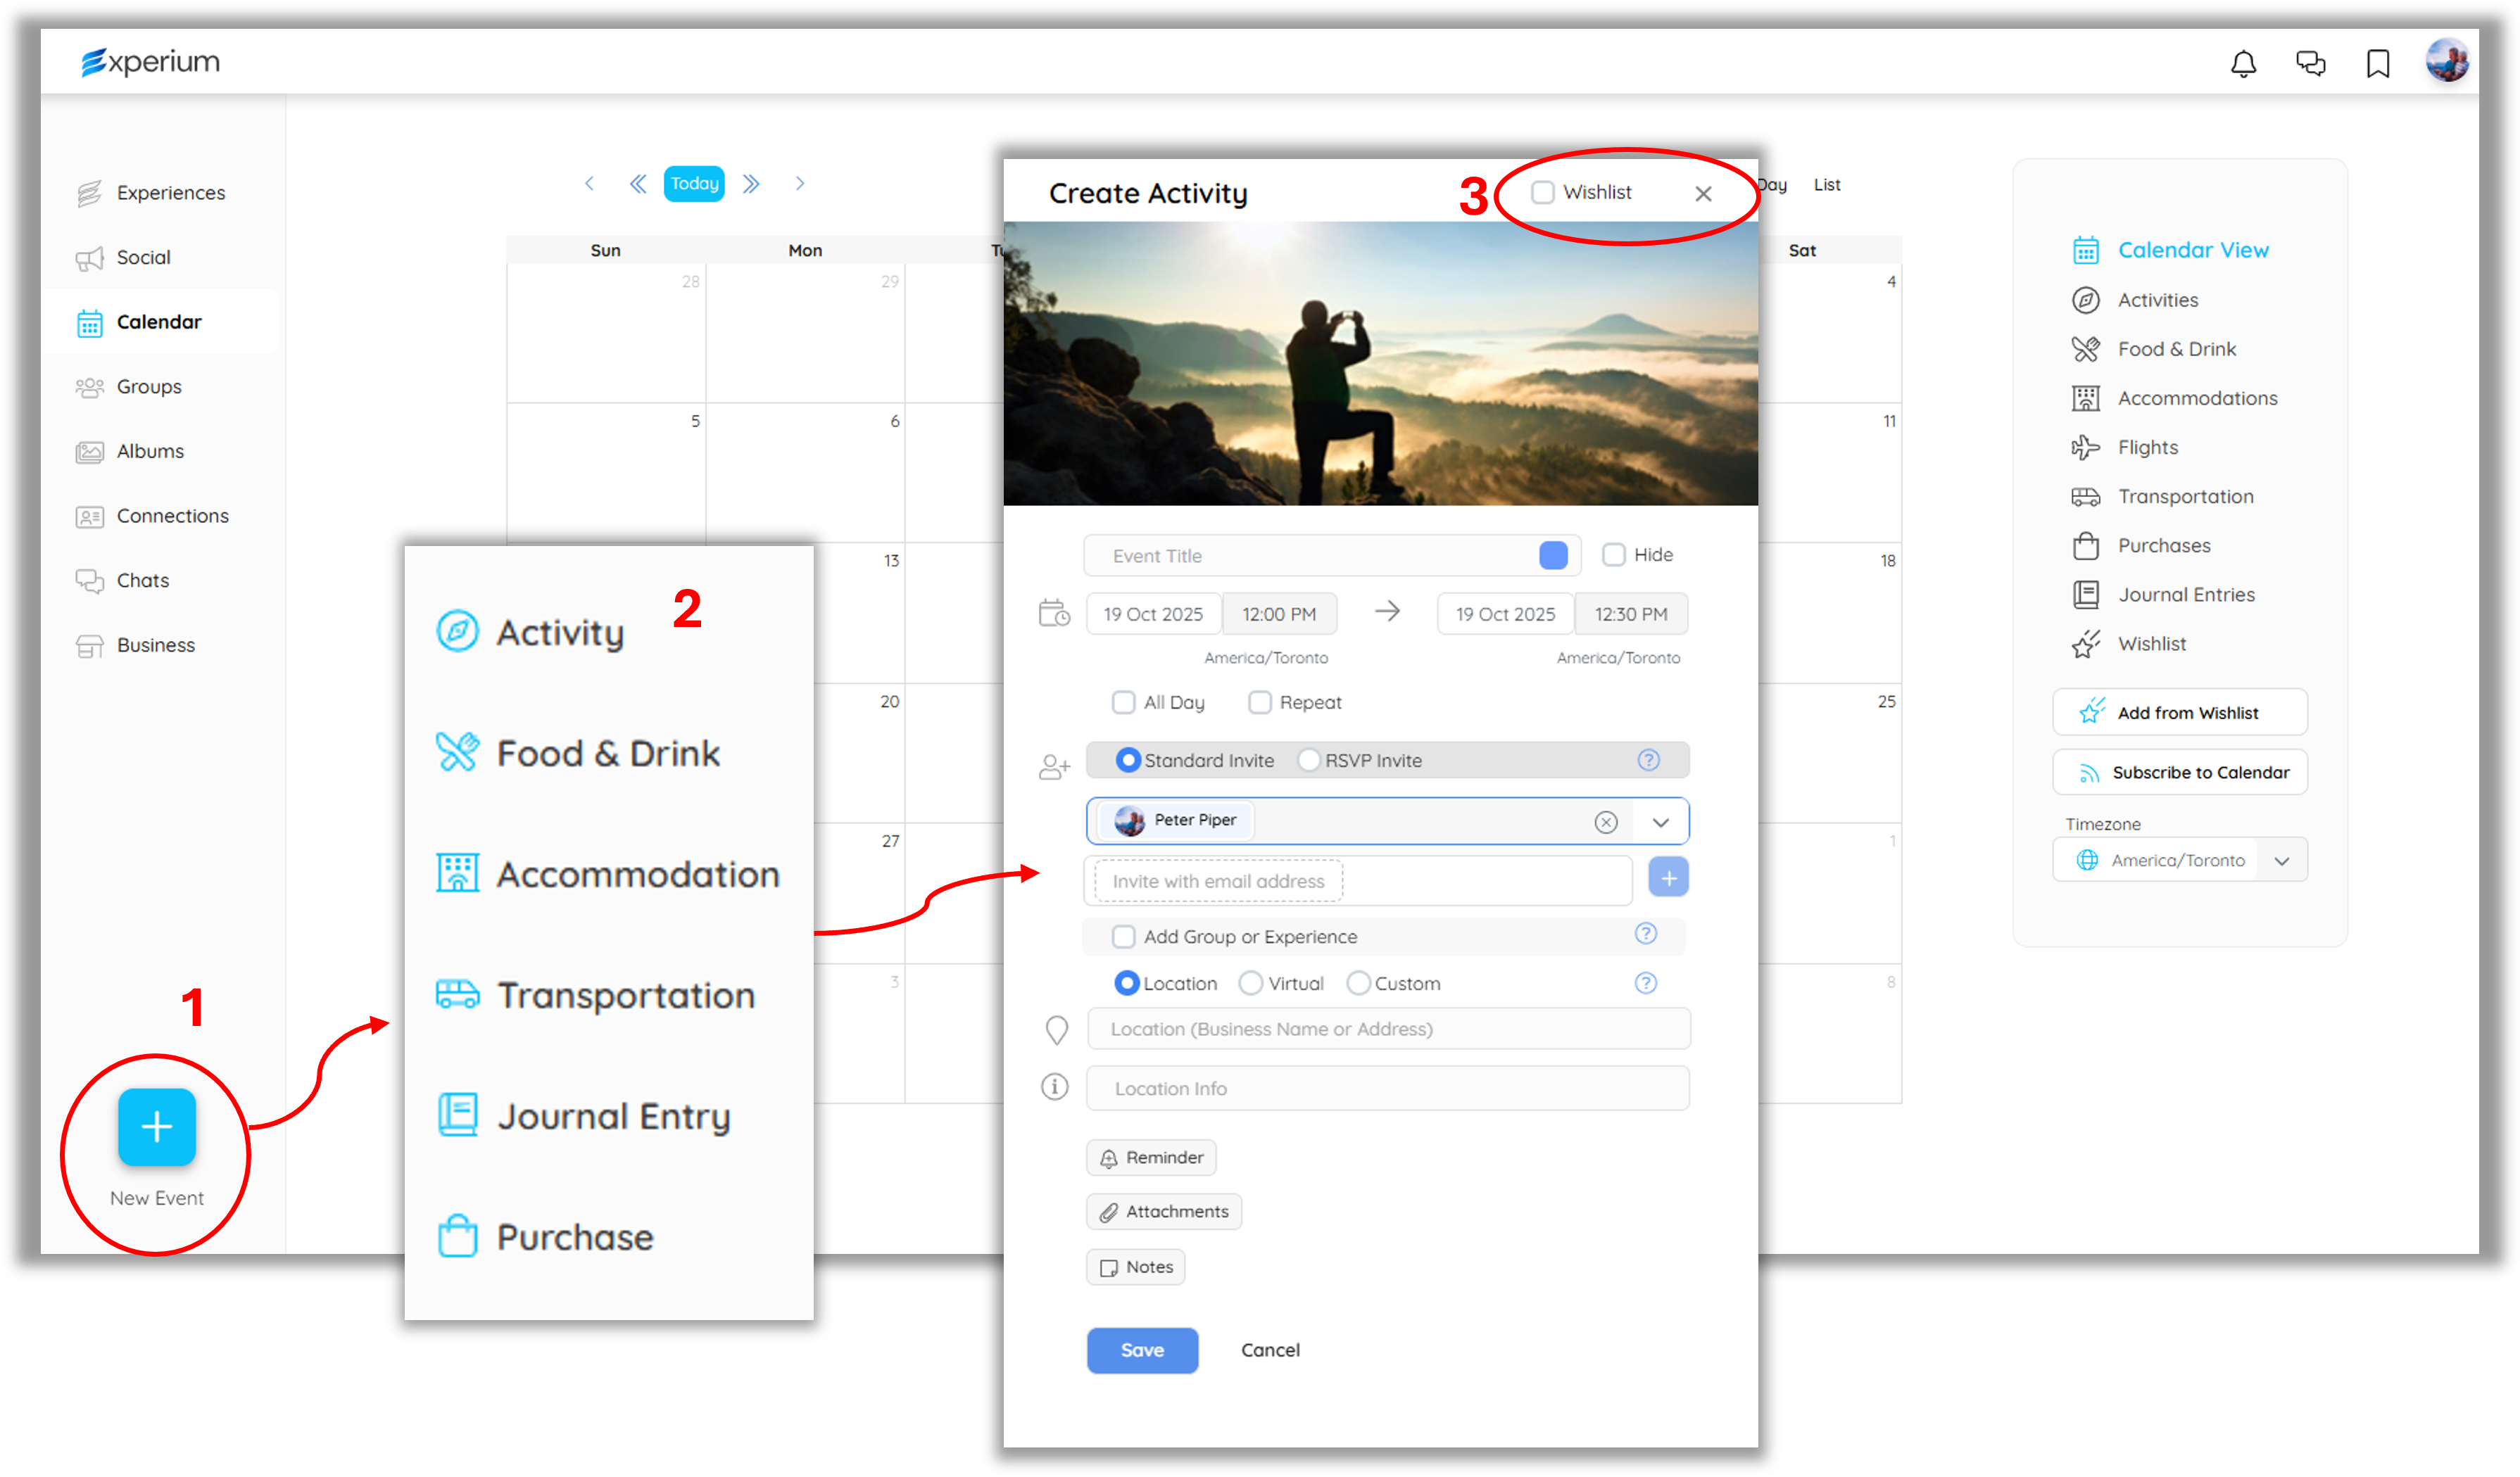
Task: Check the All Day option
Action: (1123, 702)
